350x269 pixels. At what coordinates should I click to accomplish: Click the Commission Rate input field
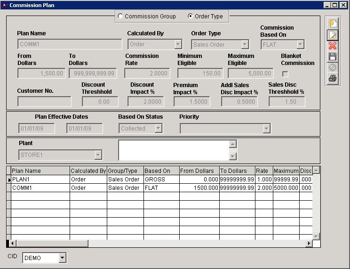pyautogui.click(x=147, y=73)
